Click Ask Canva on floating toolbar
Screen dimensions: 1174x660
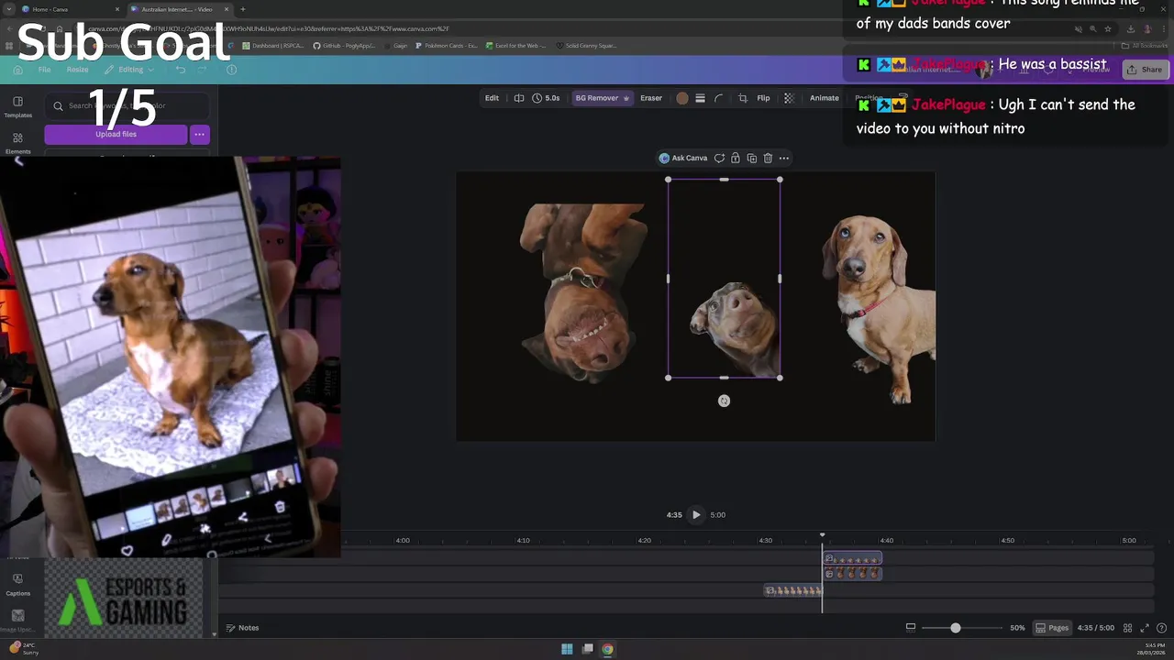[x=684, y=158]
